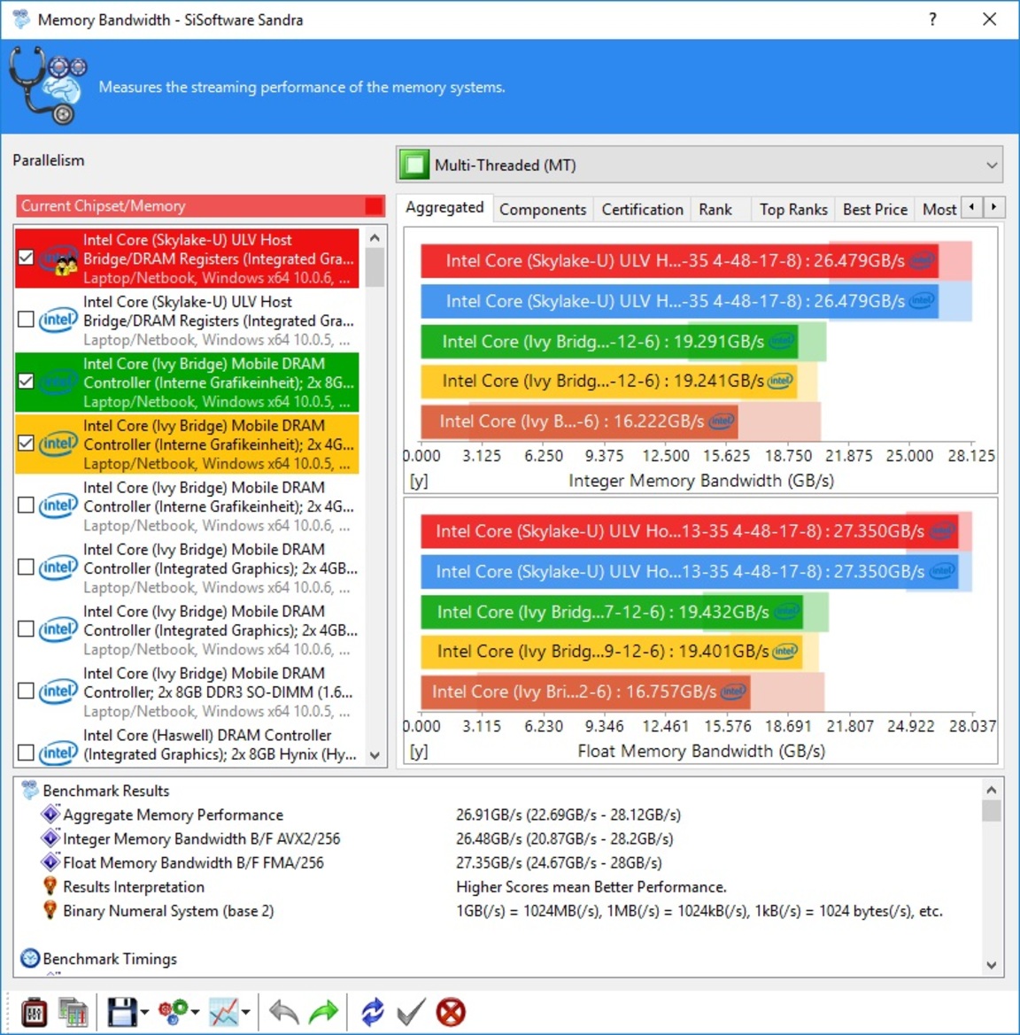Image resolution: width=1020 pixels, height=1035 pixels.
Task: Click the Results Interpretation lightbulb icon
Action: click(50, 886)
